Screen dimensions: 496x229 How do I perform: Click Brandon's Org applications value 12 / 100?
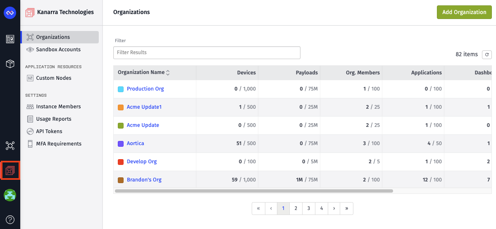pyautogui.click(x=432, y=180)
